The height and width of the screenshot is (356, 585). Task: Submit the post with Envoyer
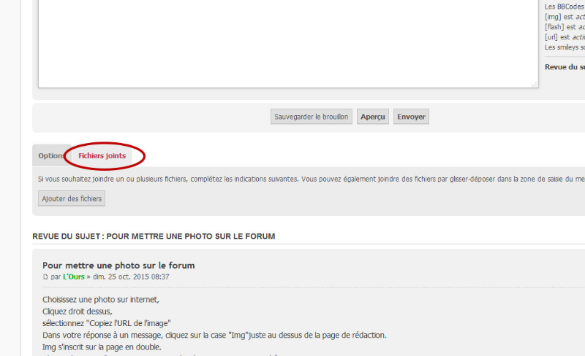pyautogui.click(x=411, y=117)
